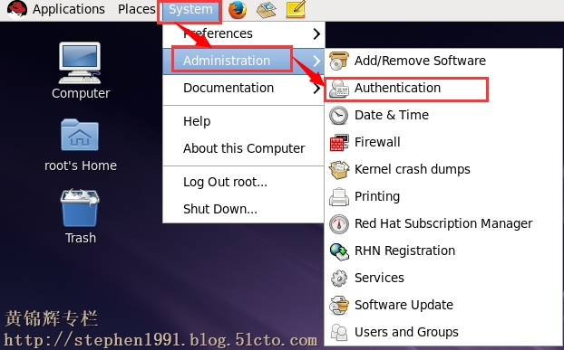Image resolution: width=564 pixels, height=350 pixels.
Task: Click the Kernel crash dumps box icon
Action: [339, 170]
